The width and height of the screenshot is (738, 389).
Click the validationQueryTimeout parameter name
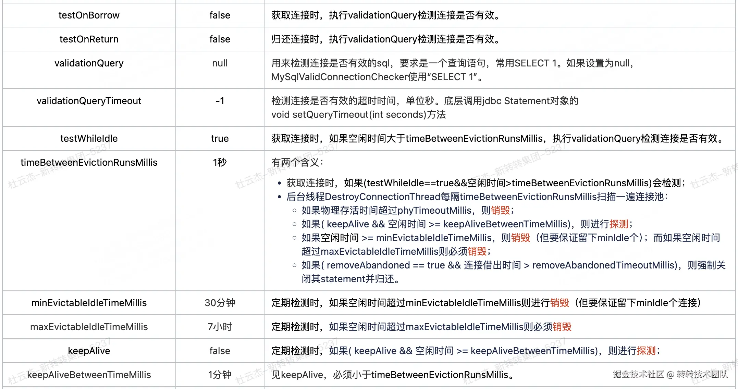click(89, 101)
